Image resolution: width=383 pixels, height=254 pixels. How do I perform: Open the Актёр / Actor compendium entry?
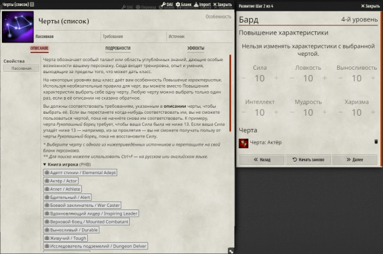click(61, 181)
